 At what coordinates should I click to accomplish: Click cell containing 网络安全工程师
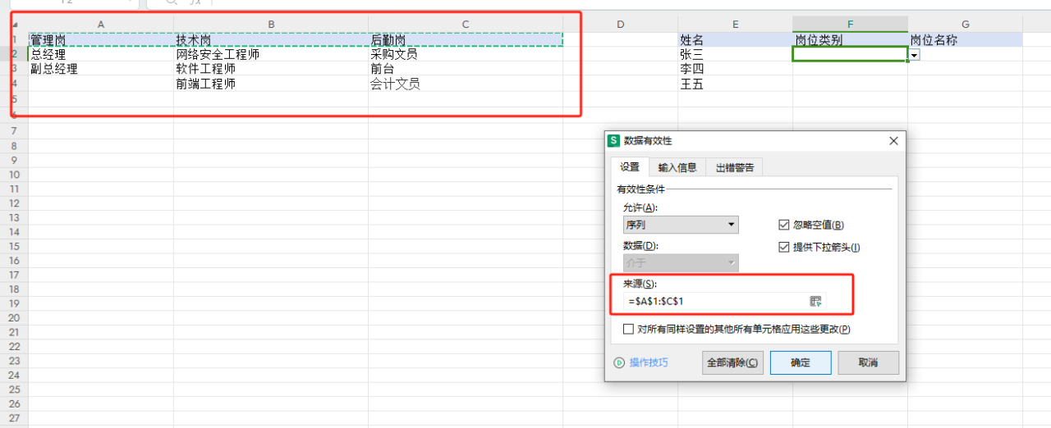coord(271,54)
